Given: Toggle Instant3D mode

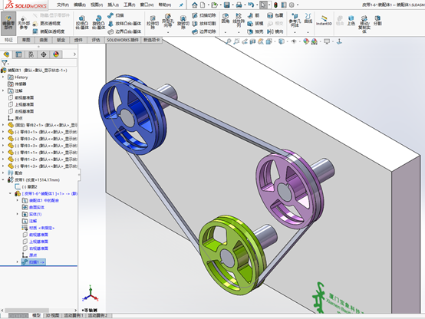Looking at the screenshot, I should pyautogui.click(x=324, y=21).
